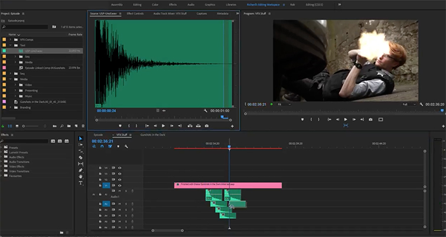Toggle Snap magnet in the timeline

(102, 146)
